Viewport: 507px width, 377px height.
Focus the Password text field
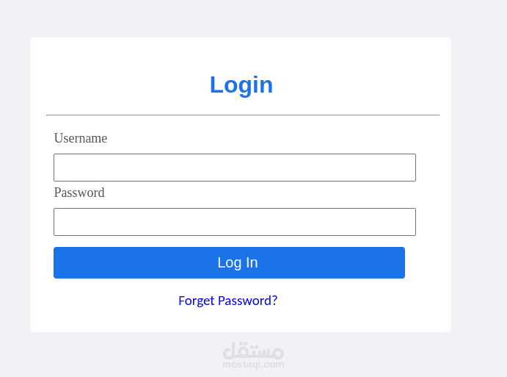tap(235, 222)
